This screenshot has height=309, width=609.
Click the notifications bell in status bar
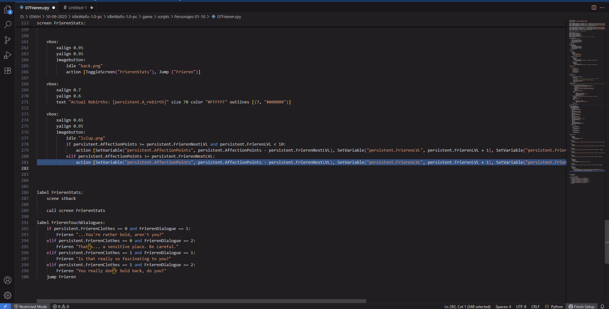point(602,306)
